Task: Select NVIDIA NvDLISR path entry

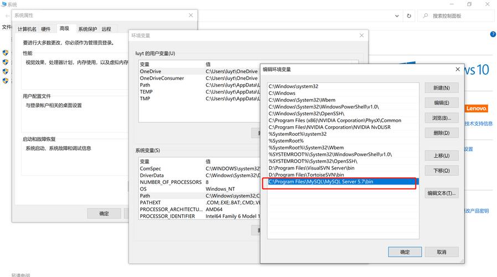Action: (343, 127)
